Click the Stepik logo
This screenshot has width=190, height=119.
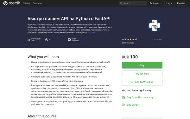pyautogui.click(x=12, y=3)
